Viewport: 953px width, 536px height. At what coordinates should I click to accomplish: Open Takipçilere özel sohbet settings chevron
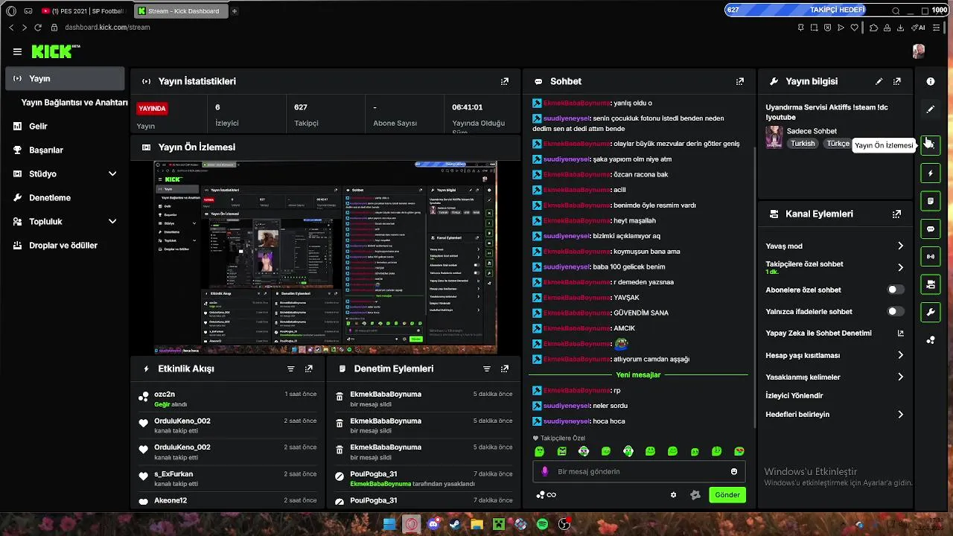pyautogui.click(x=900, y=267)
